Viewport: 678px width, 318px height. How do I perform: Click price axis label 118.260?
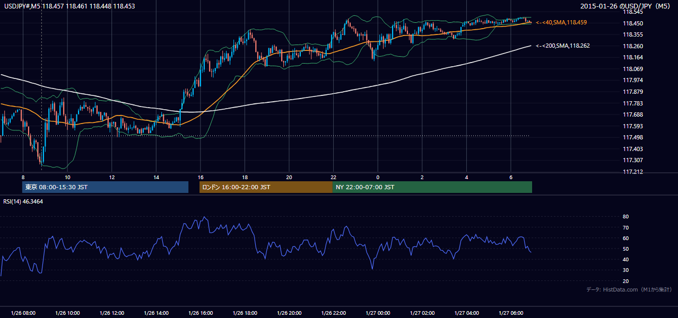tap(632, 46)
